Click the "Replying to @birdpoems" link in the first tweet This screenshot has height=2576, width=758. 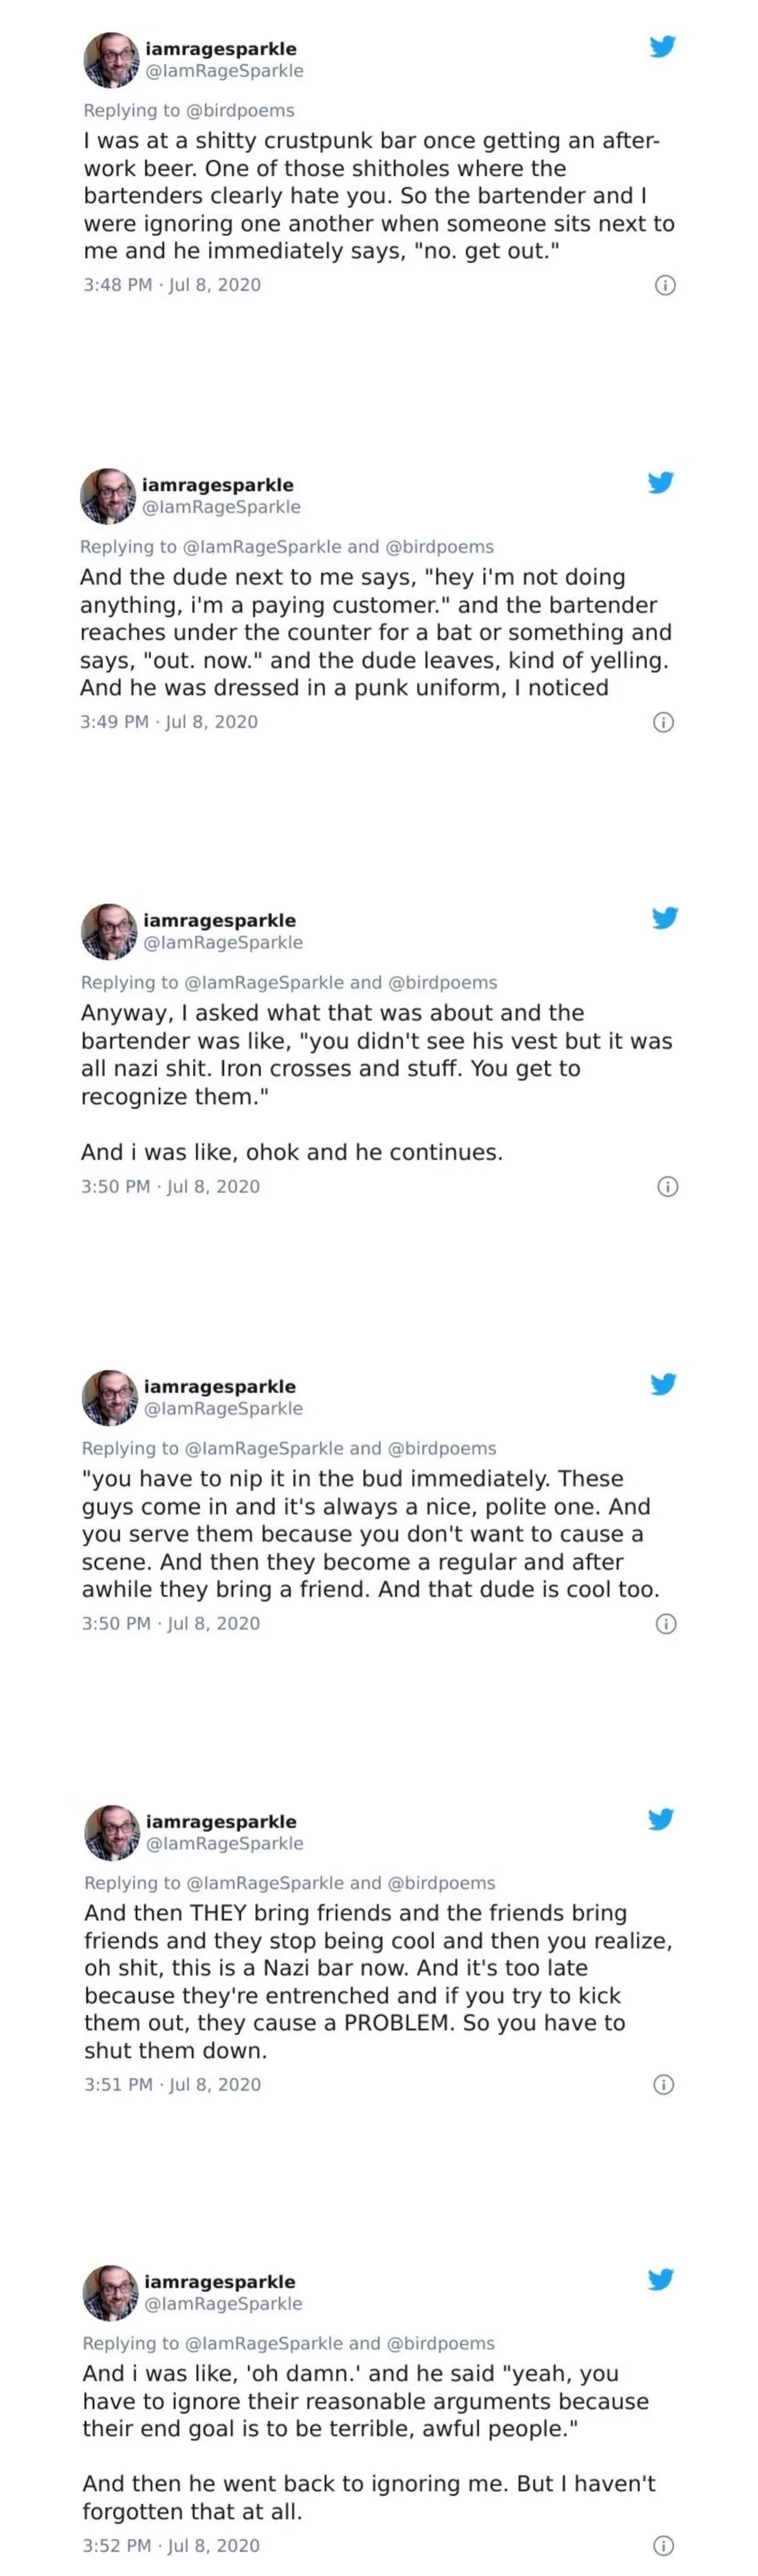point(189,110)
